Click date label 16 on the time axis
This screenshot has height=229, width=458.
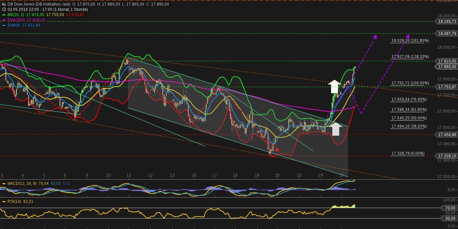194,175
